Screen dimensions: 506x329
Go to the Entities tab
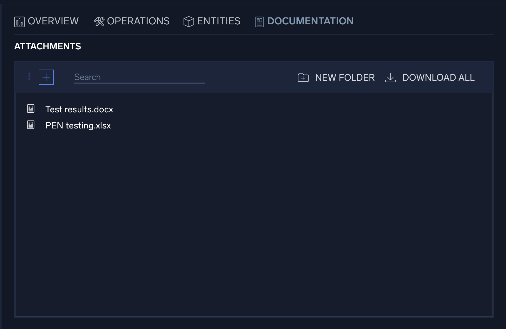coord(218,21)
